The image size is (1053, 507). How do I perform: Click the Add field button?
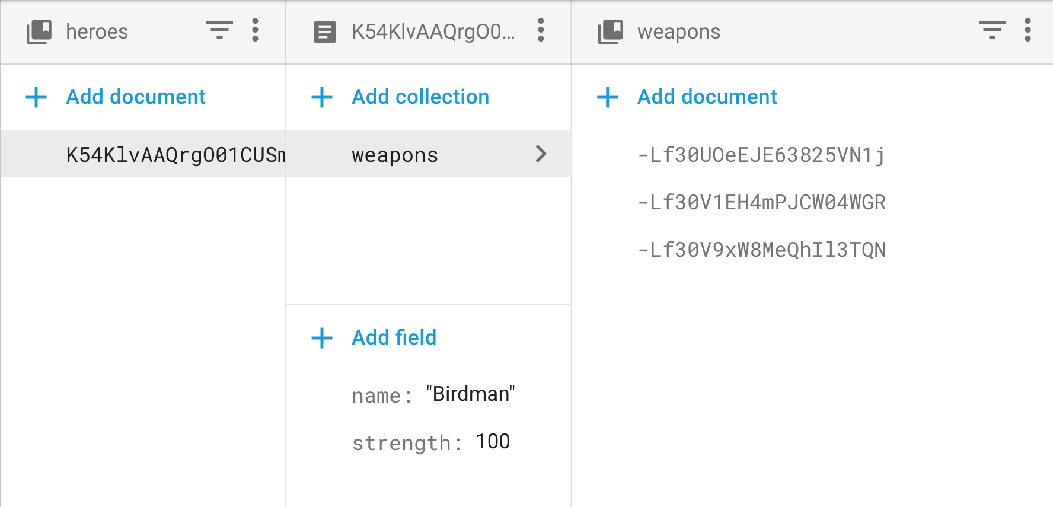tap(394, 337)
